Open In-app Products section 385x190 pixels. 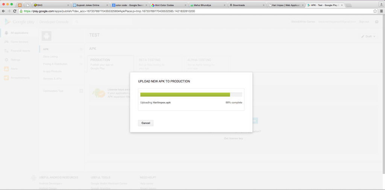pyautogui.click(x=52, y=72)
